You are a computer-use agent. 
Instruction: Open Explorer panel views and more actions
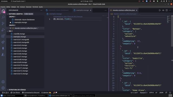[41, 10]
